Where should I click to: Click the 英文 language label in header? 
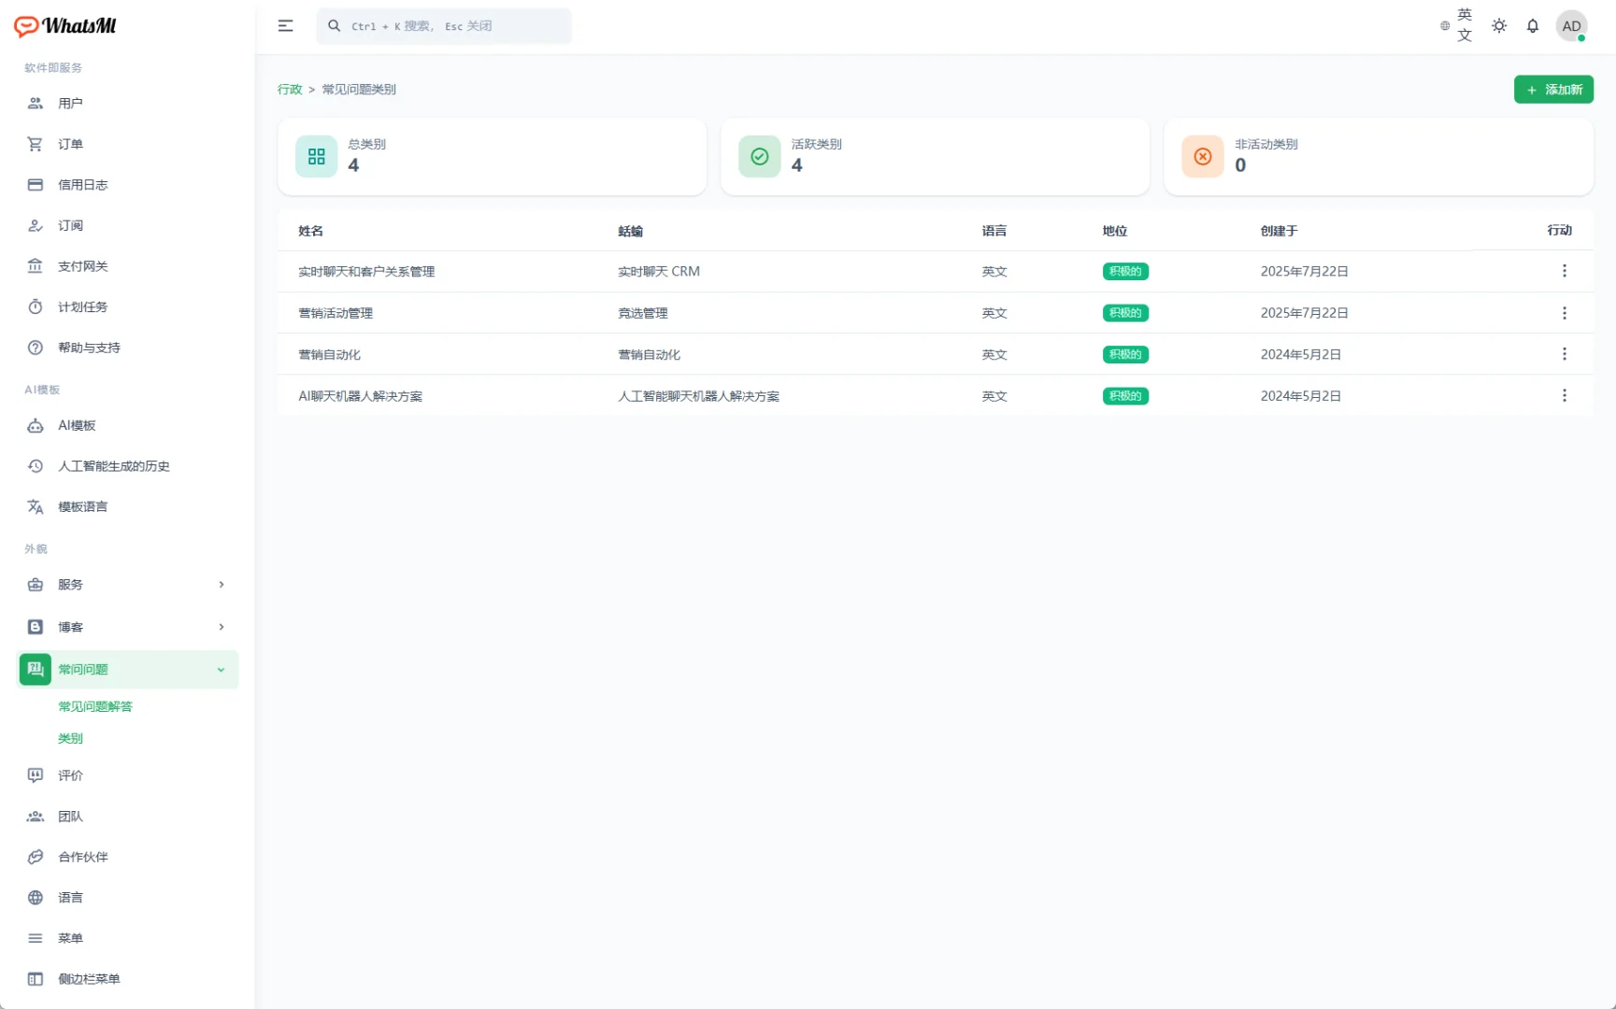coord(1465,25)
